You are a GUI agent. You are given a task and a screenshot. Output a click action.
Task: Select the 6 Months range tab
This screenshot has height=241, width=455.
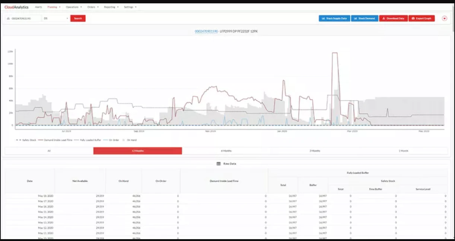click(226, 151)
